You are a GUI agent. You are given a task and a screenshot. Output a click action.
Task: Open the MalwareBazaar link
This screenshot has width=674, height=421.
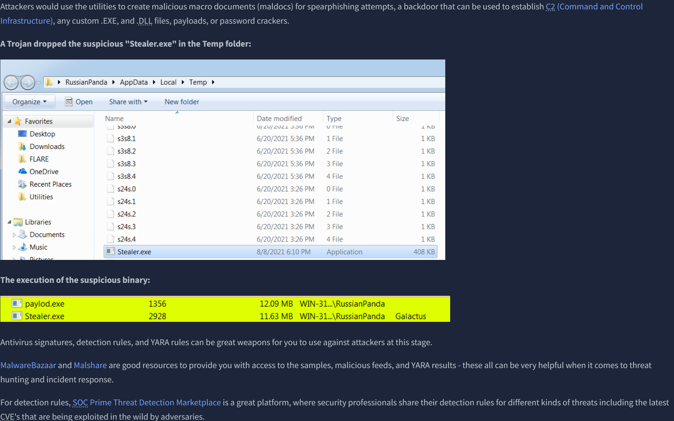28,365
